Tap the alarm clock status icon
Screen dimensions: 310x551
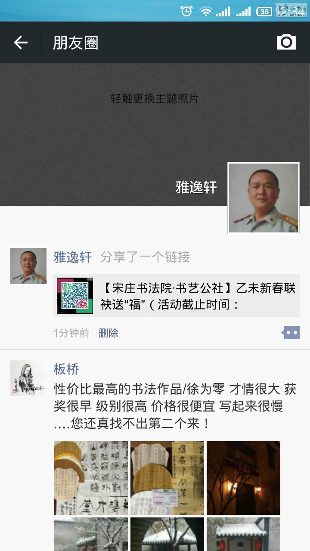186,12
